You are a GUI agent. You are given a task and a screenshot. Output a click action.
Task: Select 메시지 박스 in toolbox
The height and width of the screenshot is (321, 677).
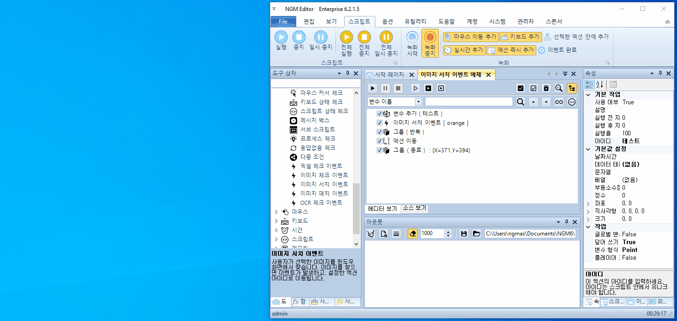(x=315, y=120)
